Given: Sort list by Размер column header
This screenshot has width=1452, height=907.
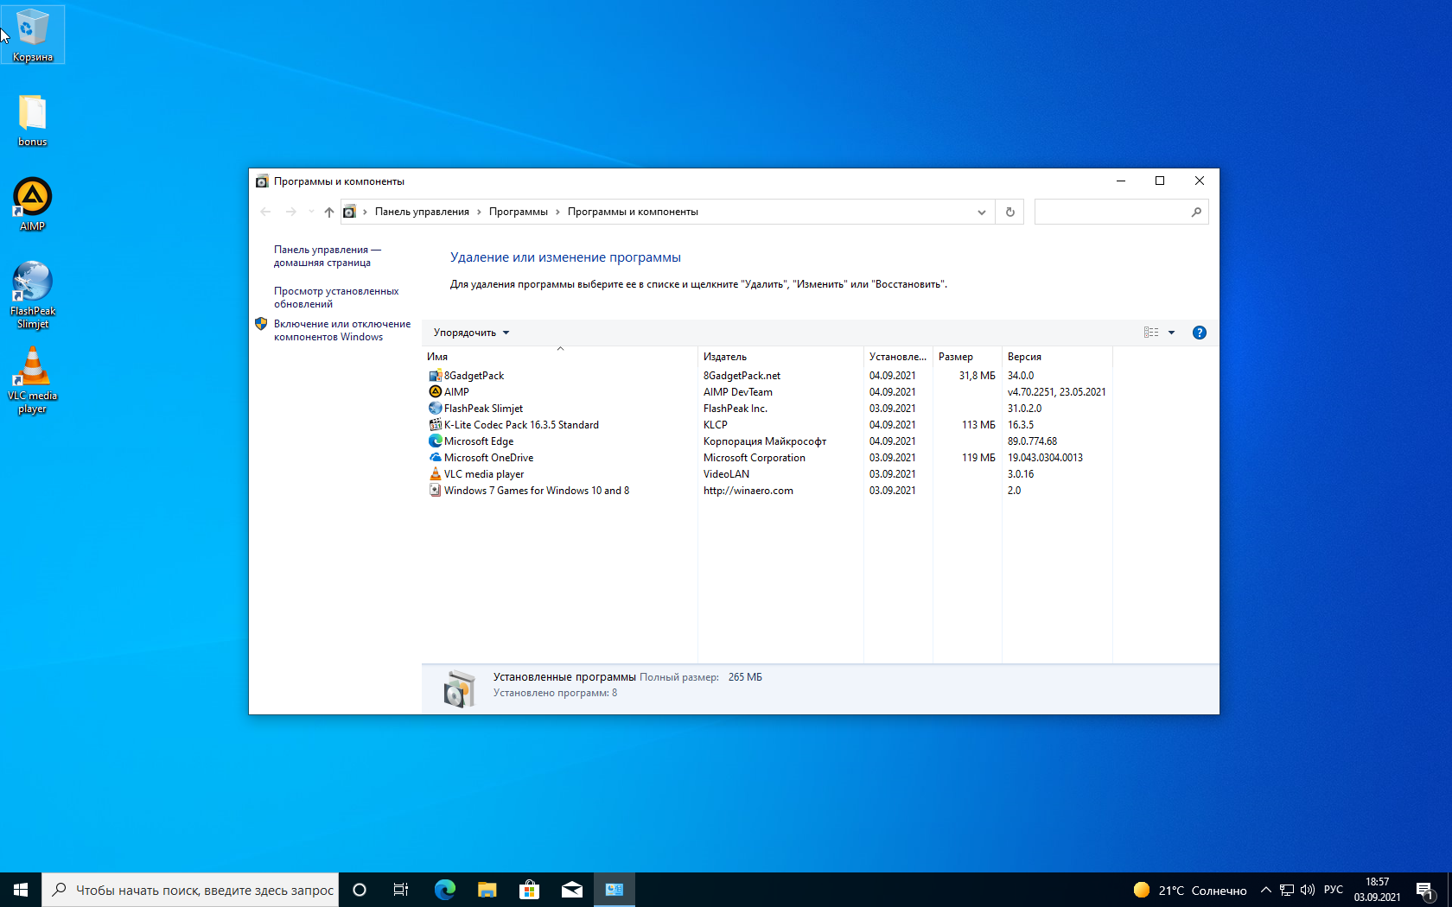Looking at the screenshot, I should pos(956,357).
